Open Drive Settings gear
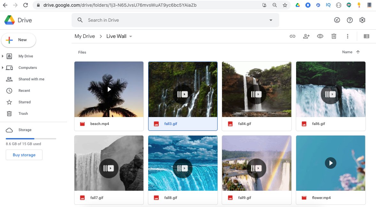Image resolution: width=376 pixels, height=207 pixels. (362, 20)
